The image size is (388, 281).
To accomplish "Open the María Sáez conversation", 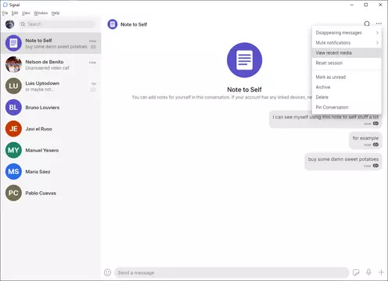I will coord(51,172).
